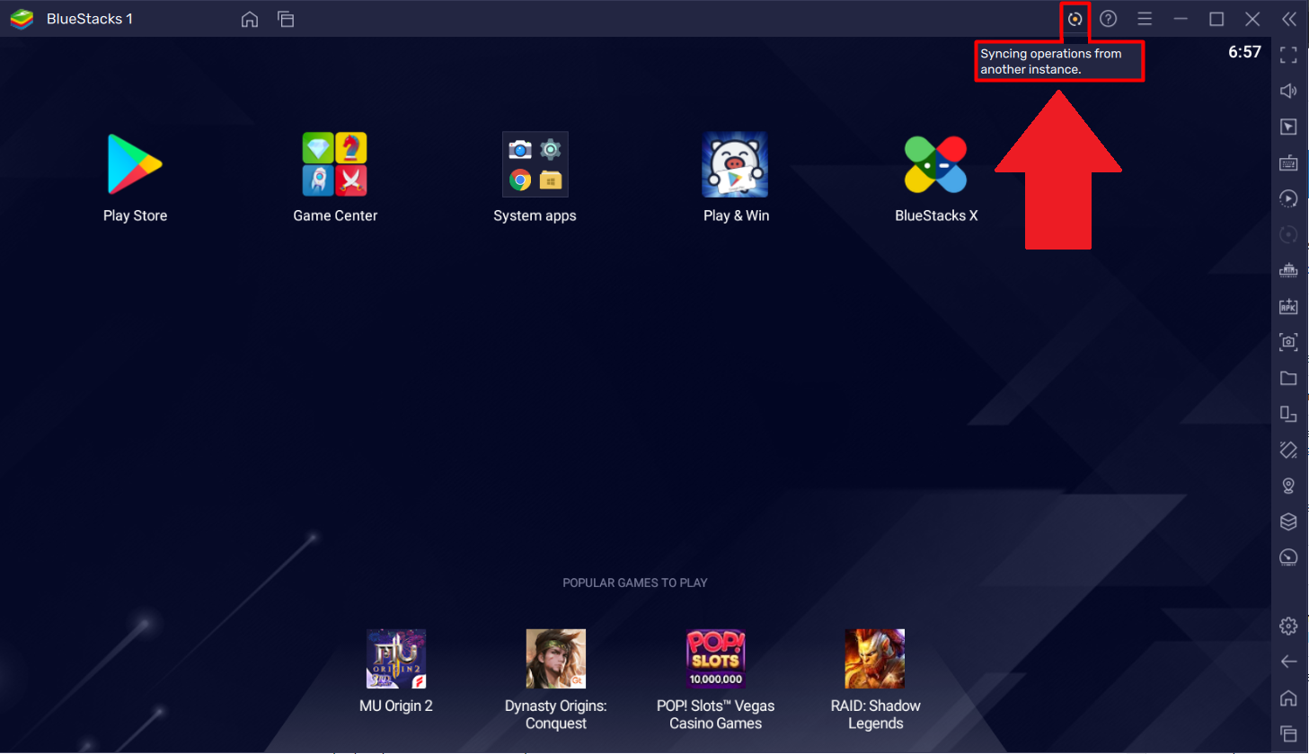Viewport: 1309px width, 754px height.
Task: Open Settings gear in sidebar
Action: pyautogui.click(x=1288, y=626)
